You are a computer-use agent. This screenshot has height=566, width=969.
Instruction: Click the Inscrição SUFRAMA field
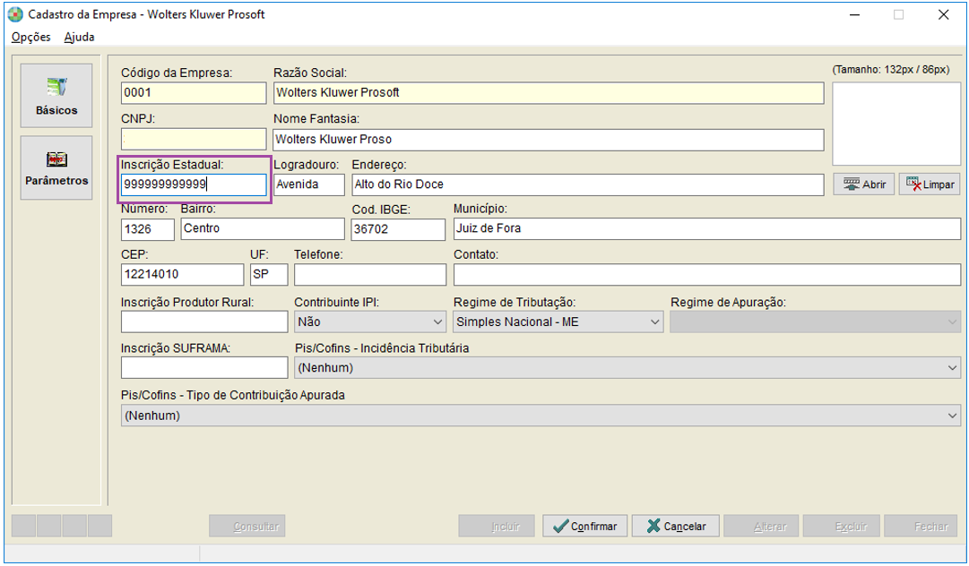coord(204,368)
